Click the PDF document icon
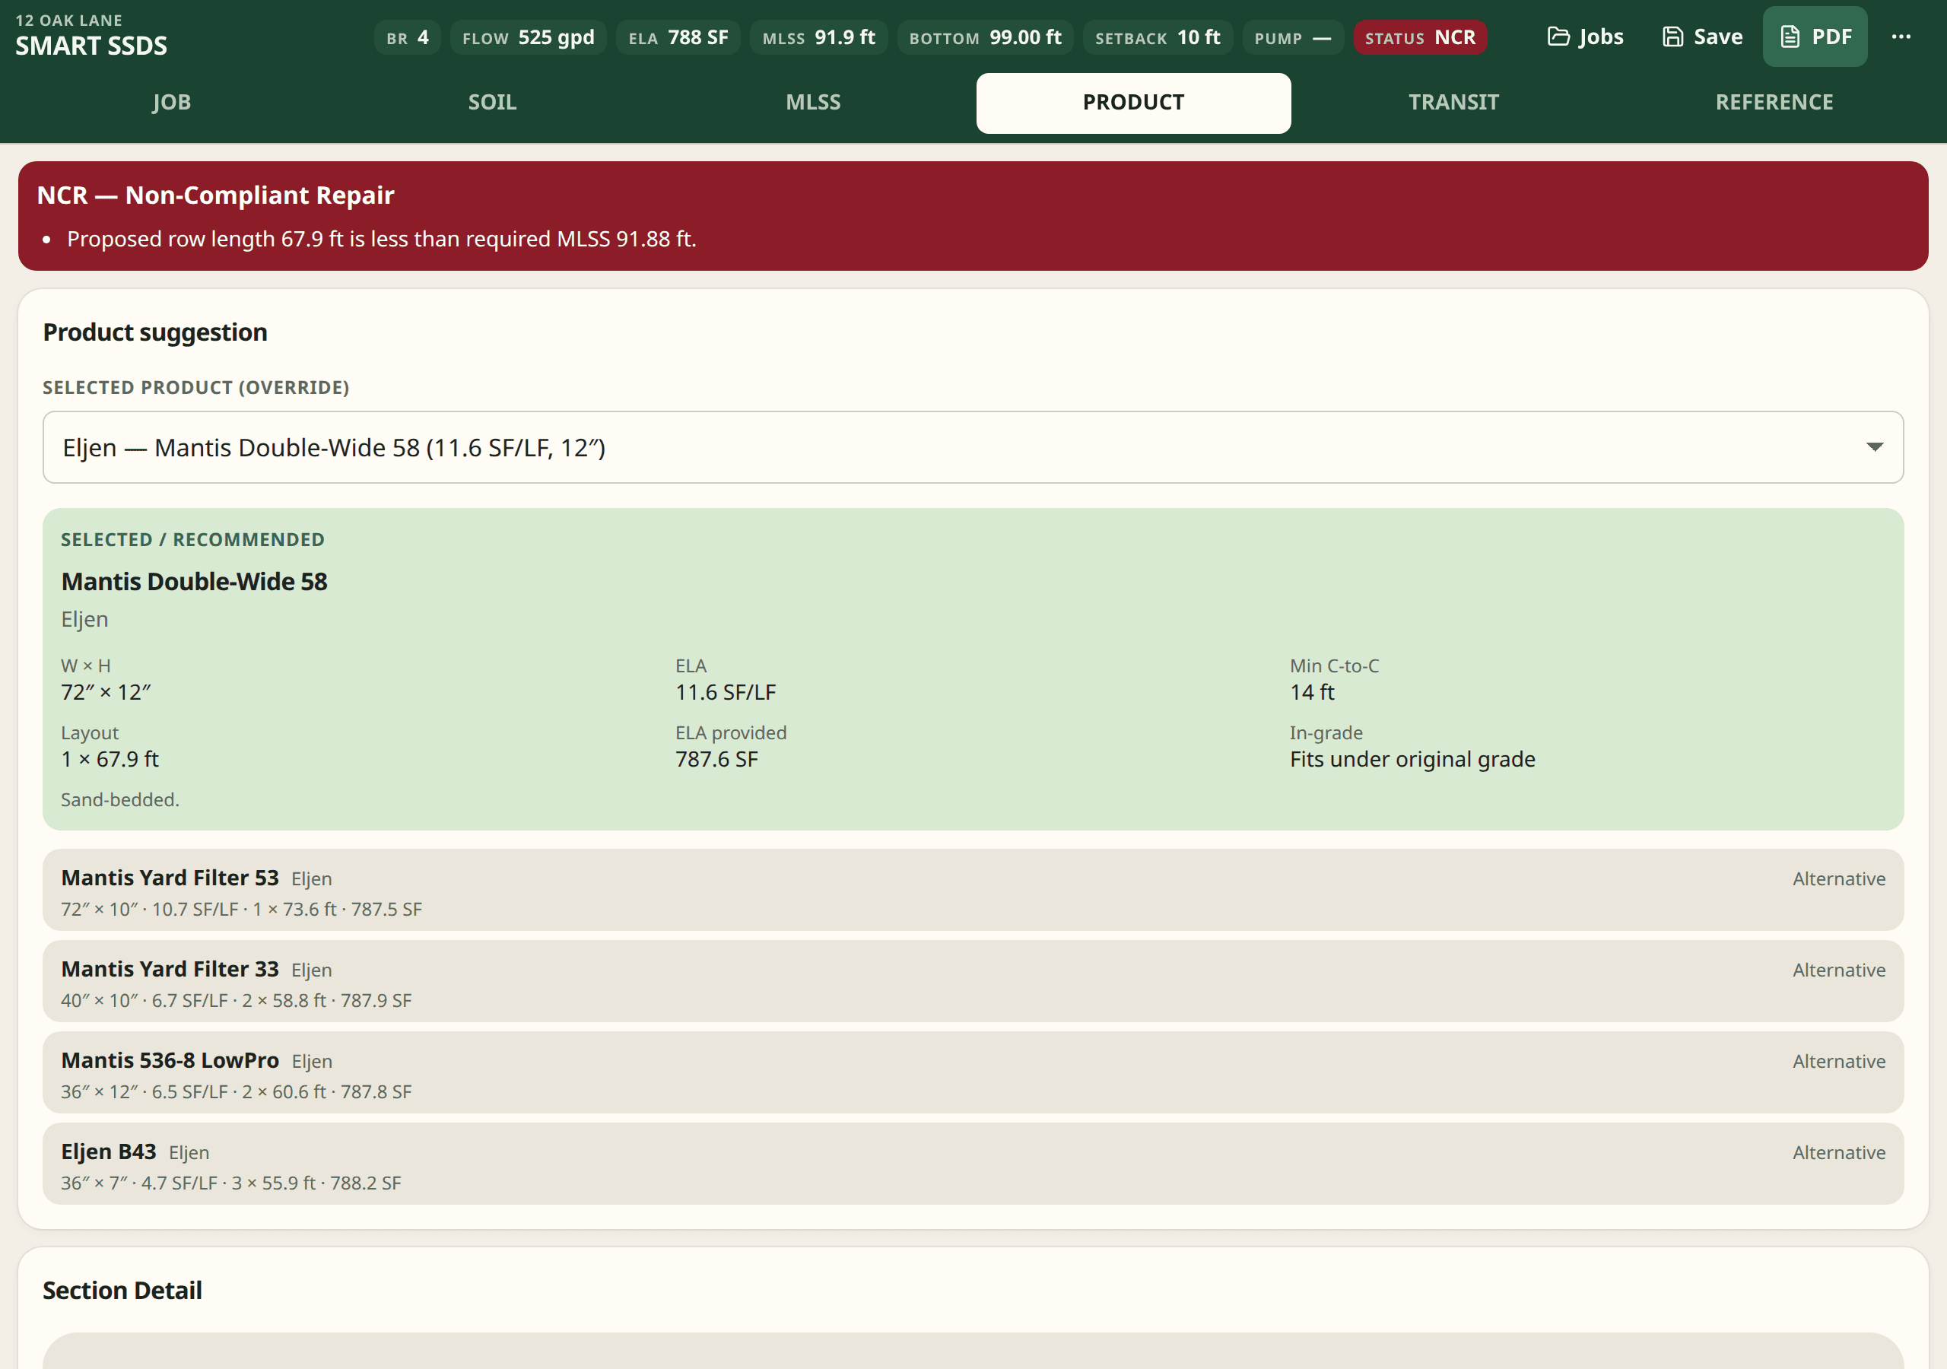 (1790, 37)
